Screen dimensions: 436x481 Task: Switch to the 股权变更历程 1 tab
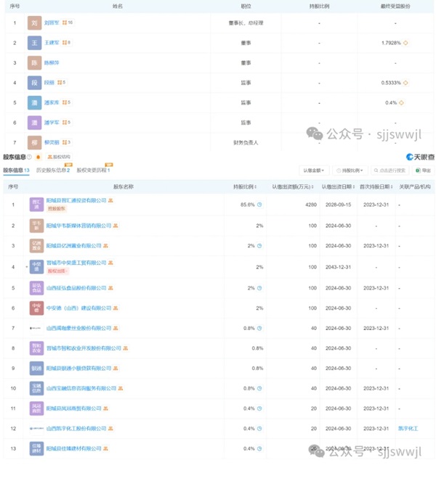[x=93, y=170]
